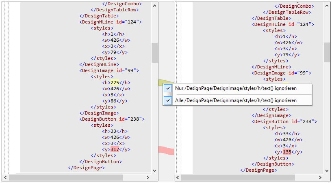Click the red-highlighted value 317 in left pane

(115, 149)
